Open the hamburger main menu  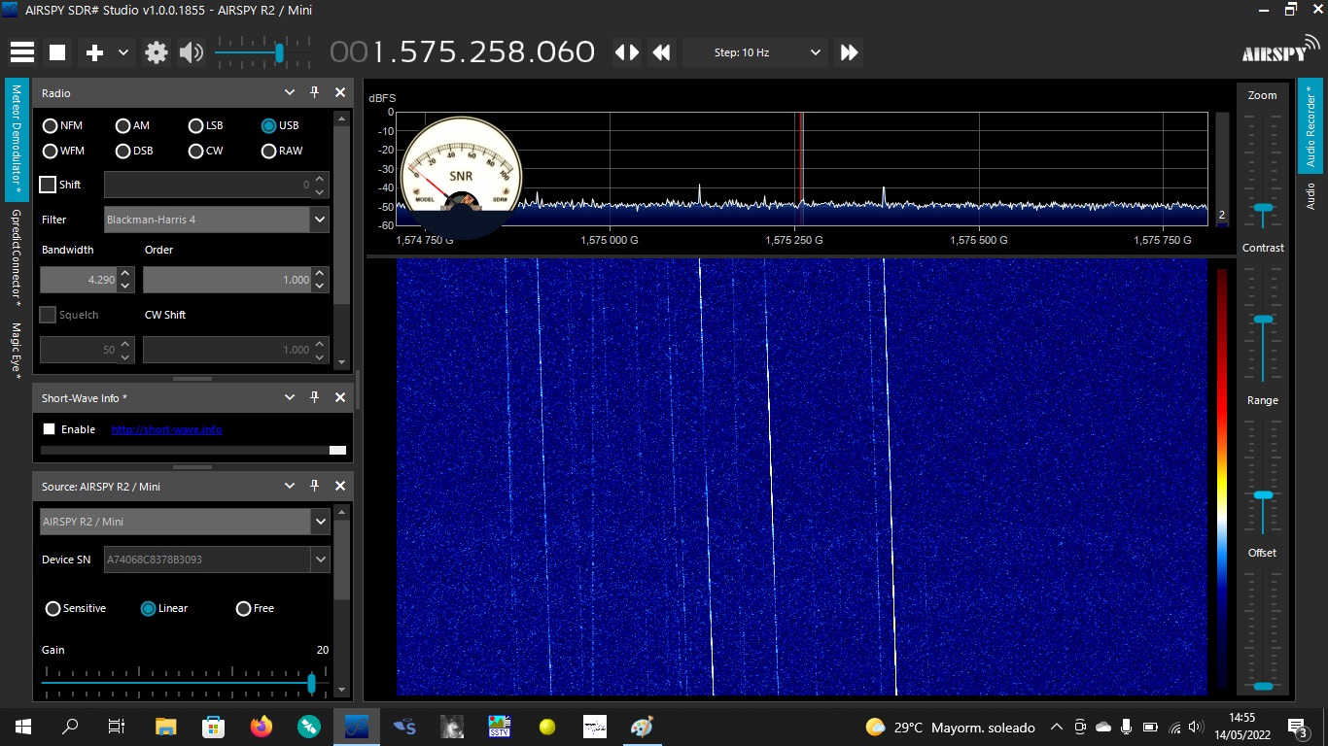click(x=22, y=52)
